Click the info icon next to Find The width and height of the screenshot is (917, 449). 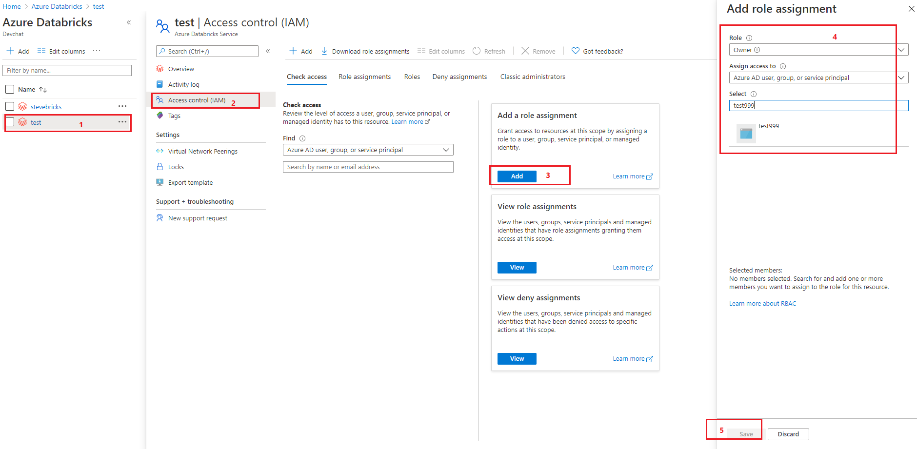[302, 138]
